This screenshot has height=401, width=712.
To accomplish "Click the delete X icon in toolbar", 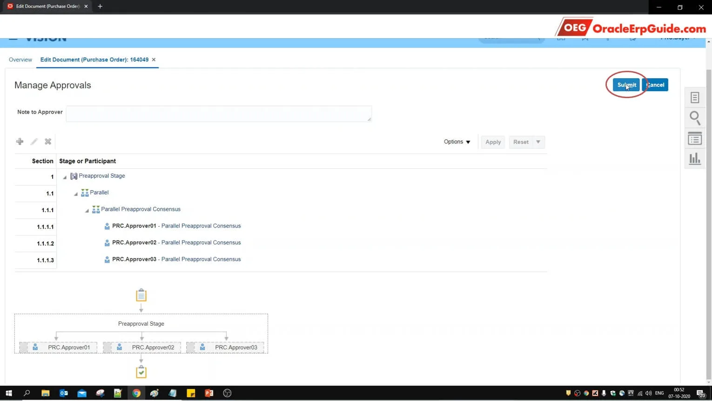I will (x=48, y=141).
